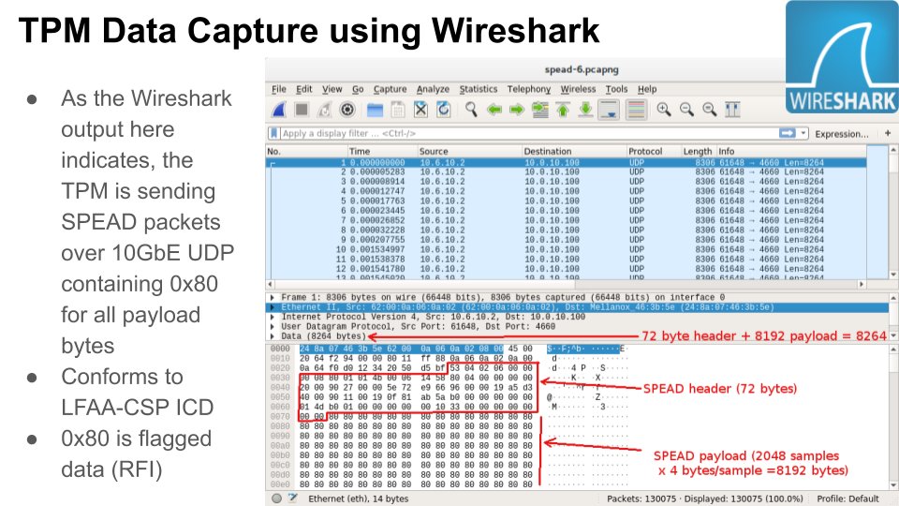Open the Statistics menu
This screenshot has width=899, height=506.
click(479, 89)
